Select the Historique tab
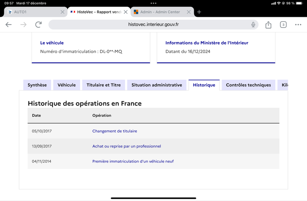 (204, 85)
